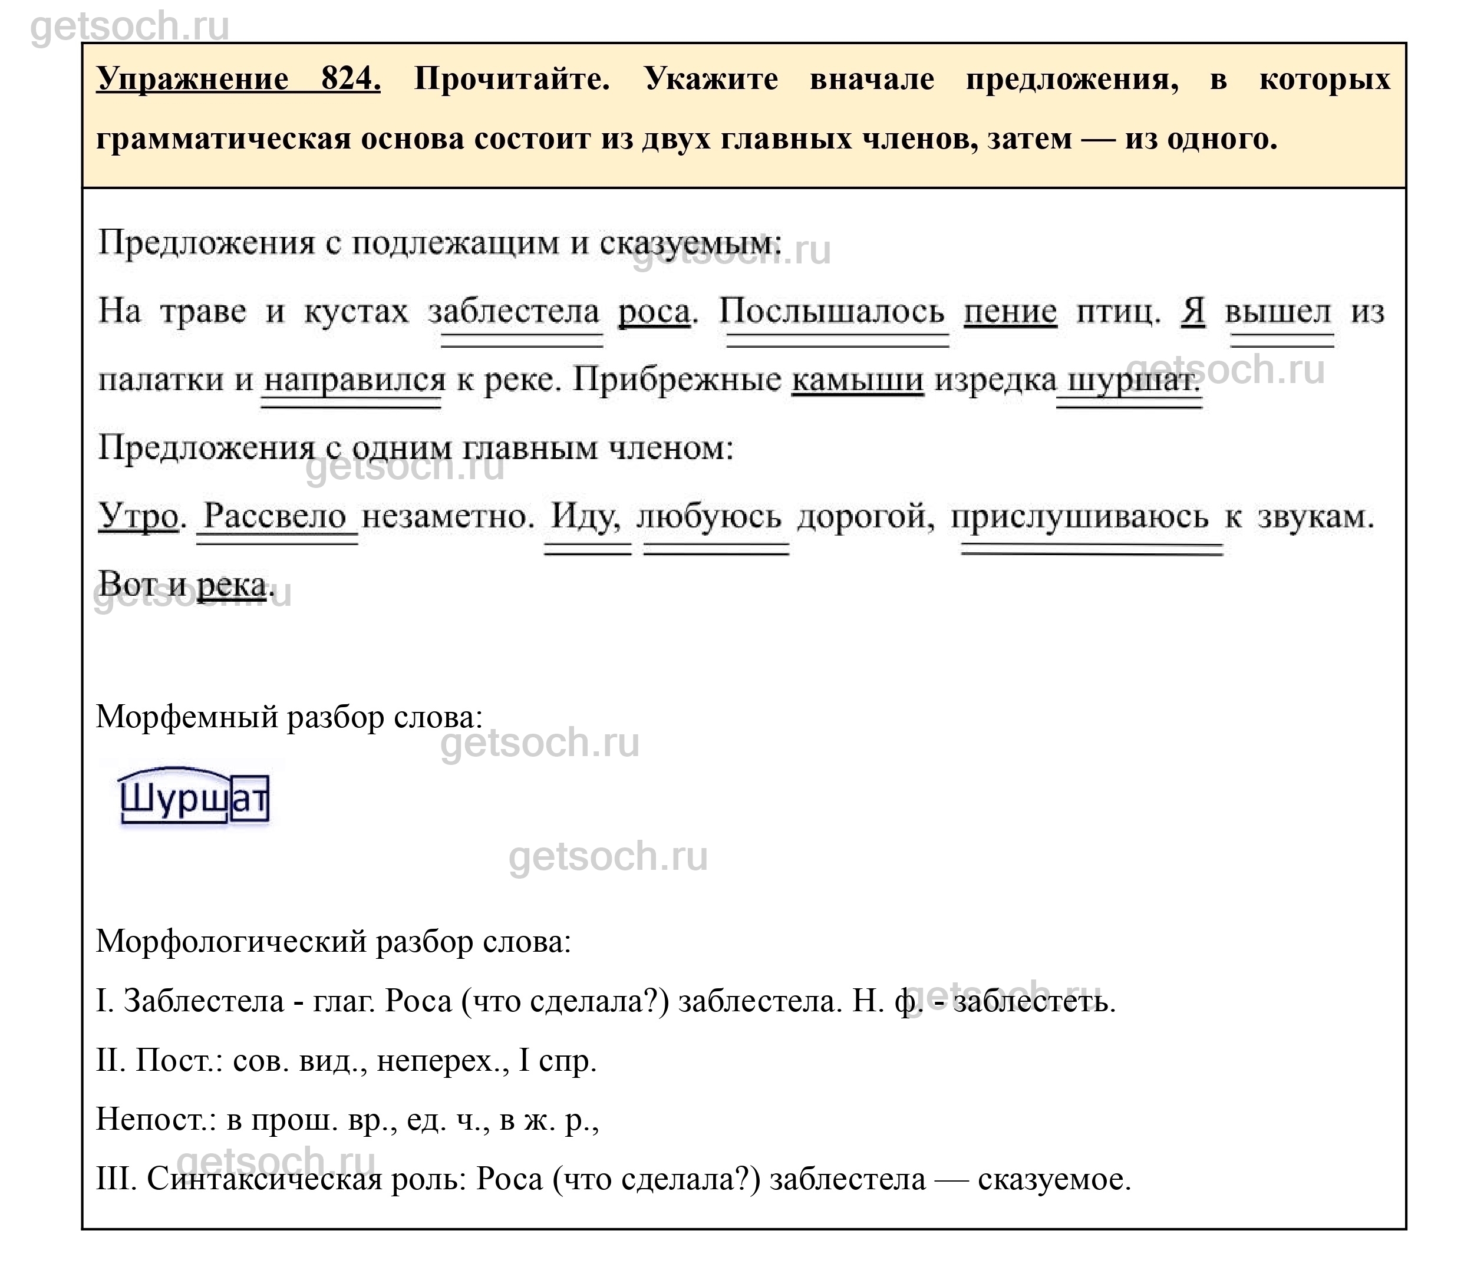This screenshot has width=1464, height=1280.
Task: Click the underlined word 'роса'
Action: [x=654, y=312]
